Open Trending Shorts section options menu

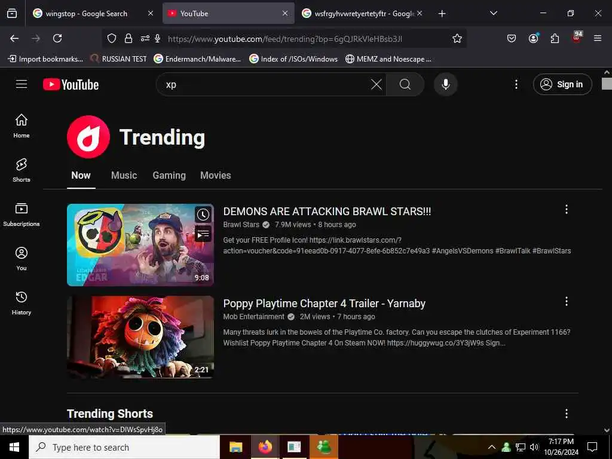point(567,414)
